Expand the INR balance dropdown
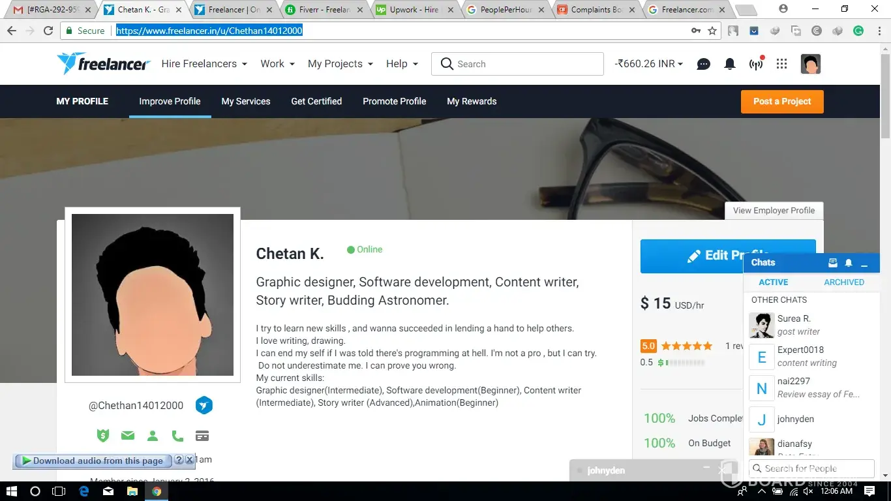The image size is (891, 501). click(x=649, y=64)
